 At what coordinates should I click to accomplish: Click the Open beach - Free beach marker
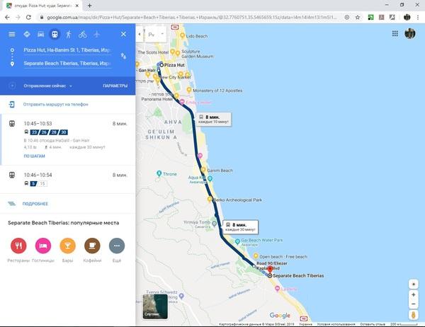coord(256,256)
